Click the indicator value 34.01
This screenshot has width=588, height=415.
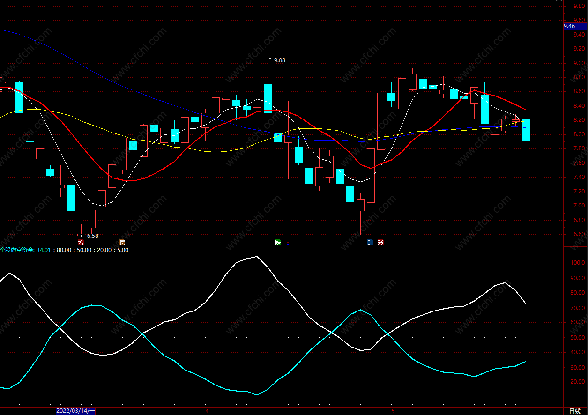point(44,250)
